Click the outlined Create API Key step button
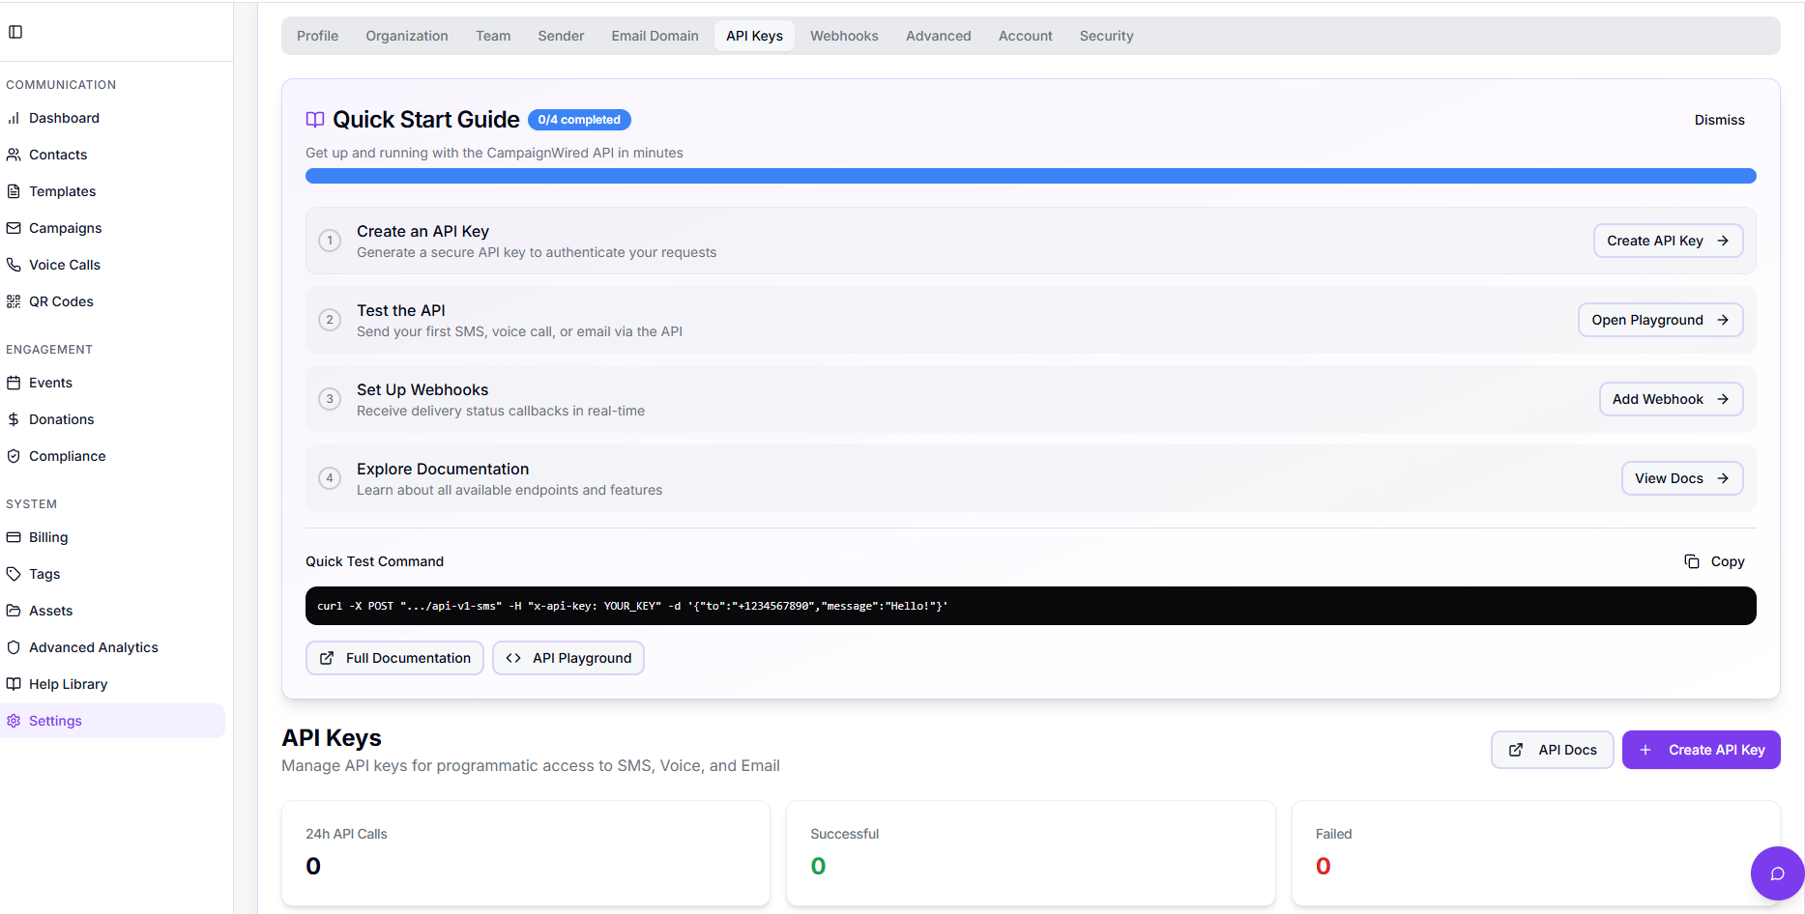The image size is (1805, 914). (1668, 241)
